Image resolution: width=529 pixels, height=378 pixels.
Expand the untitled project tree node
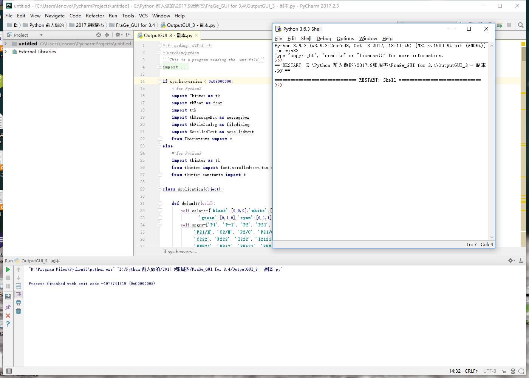5,43
